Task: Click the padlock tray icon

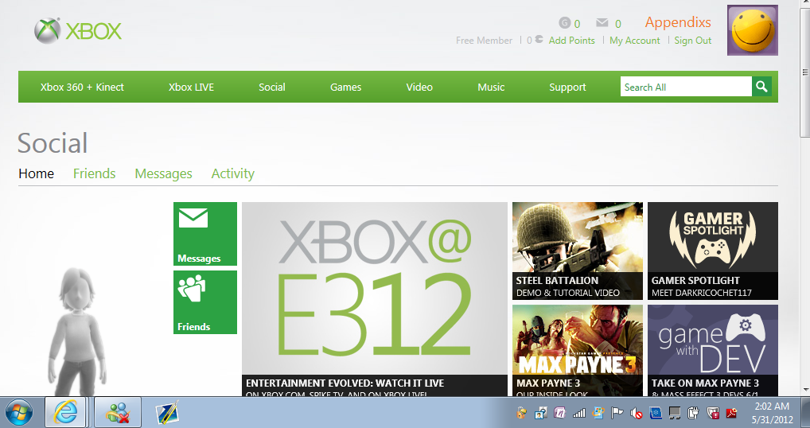Action: coord(521,413)
